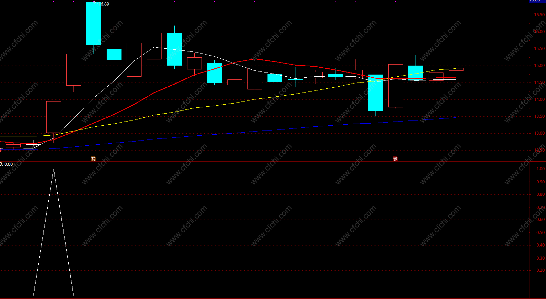The image size is (546, 299).
Task: Click the 14.00 price axis label
Action: pyautogui.click(x=539, y=99)
